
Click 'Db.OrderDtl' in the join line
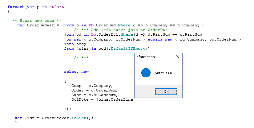coord(105,35)
